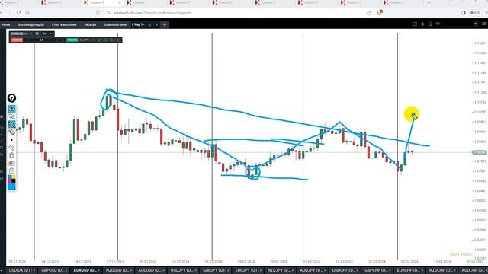Screen dimensions: 488x274
Task: Click the crosshair icon ending the order bar
Action: click(x=118, y=40)
